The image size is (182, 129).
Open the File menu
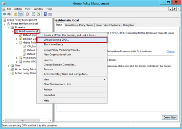9,9
